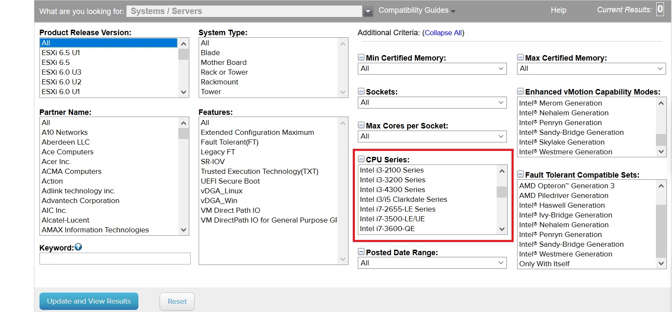Click scroll up arrow of Fault Tolerant sets list
The height and width of the screenshot is (312, 672).
coord(661,186)
